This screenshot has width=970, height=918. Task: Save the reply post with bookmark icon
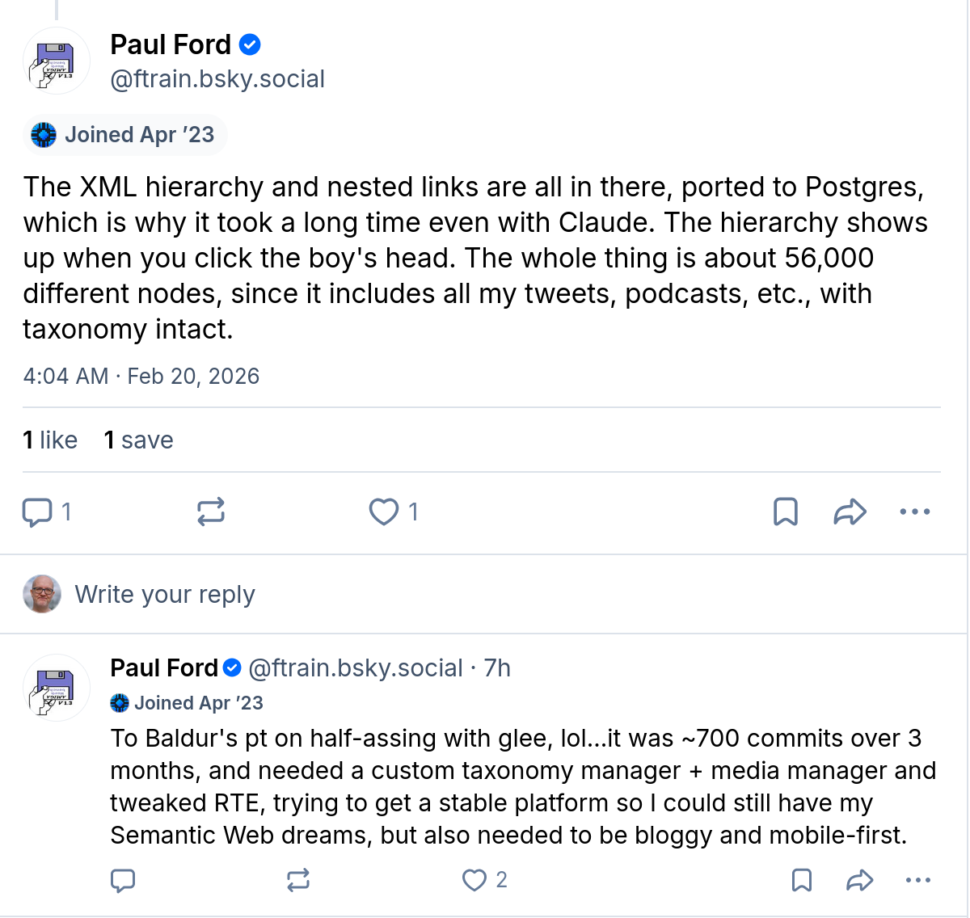802,880
